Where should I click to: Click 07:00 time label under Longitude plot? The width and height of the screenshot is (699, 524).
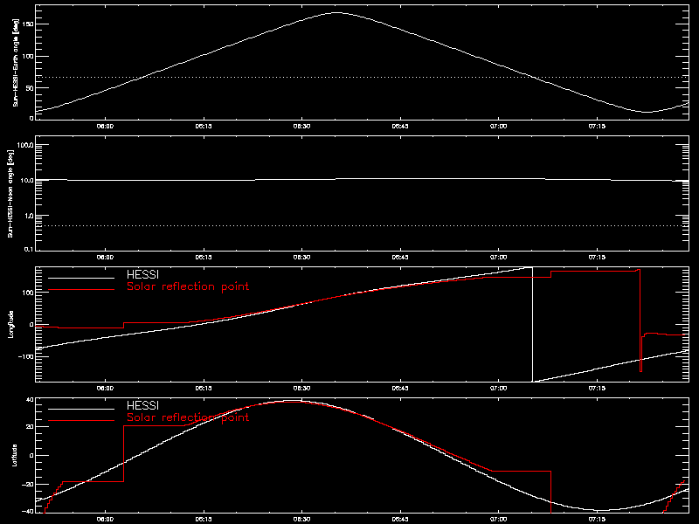pyautogui.click(x=498, y=388)
